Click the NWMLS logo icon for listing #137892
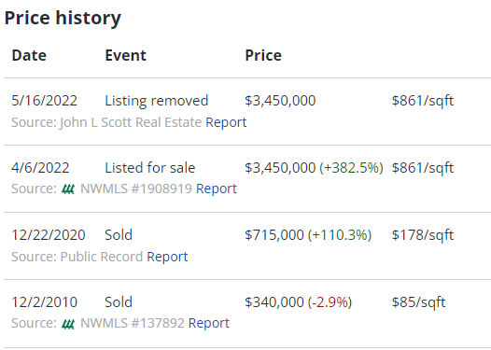 click(x=68, y=324)
